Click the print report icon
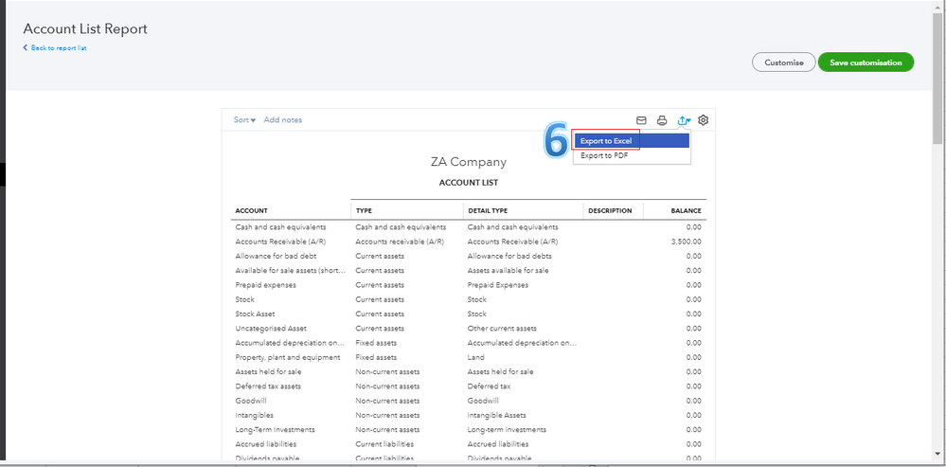 click(662, 120)
